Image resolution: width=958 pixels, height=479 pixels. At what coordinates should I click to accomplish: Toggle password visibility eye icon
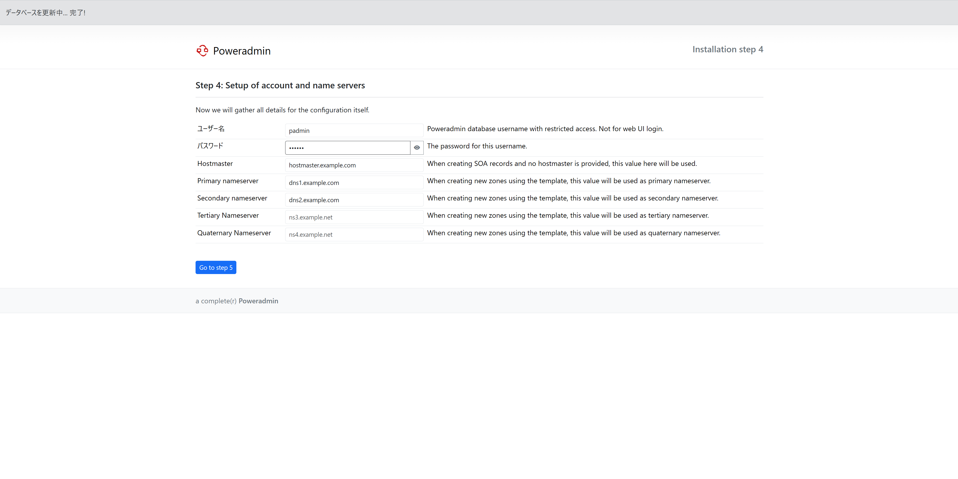click(416, 147)
